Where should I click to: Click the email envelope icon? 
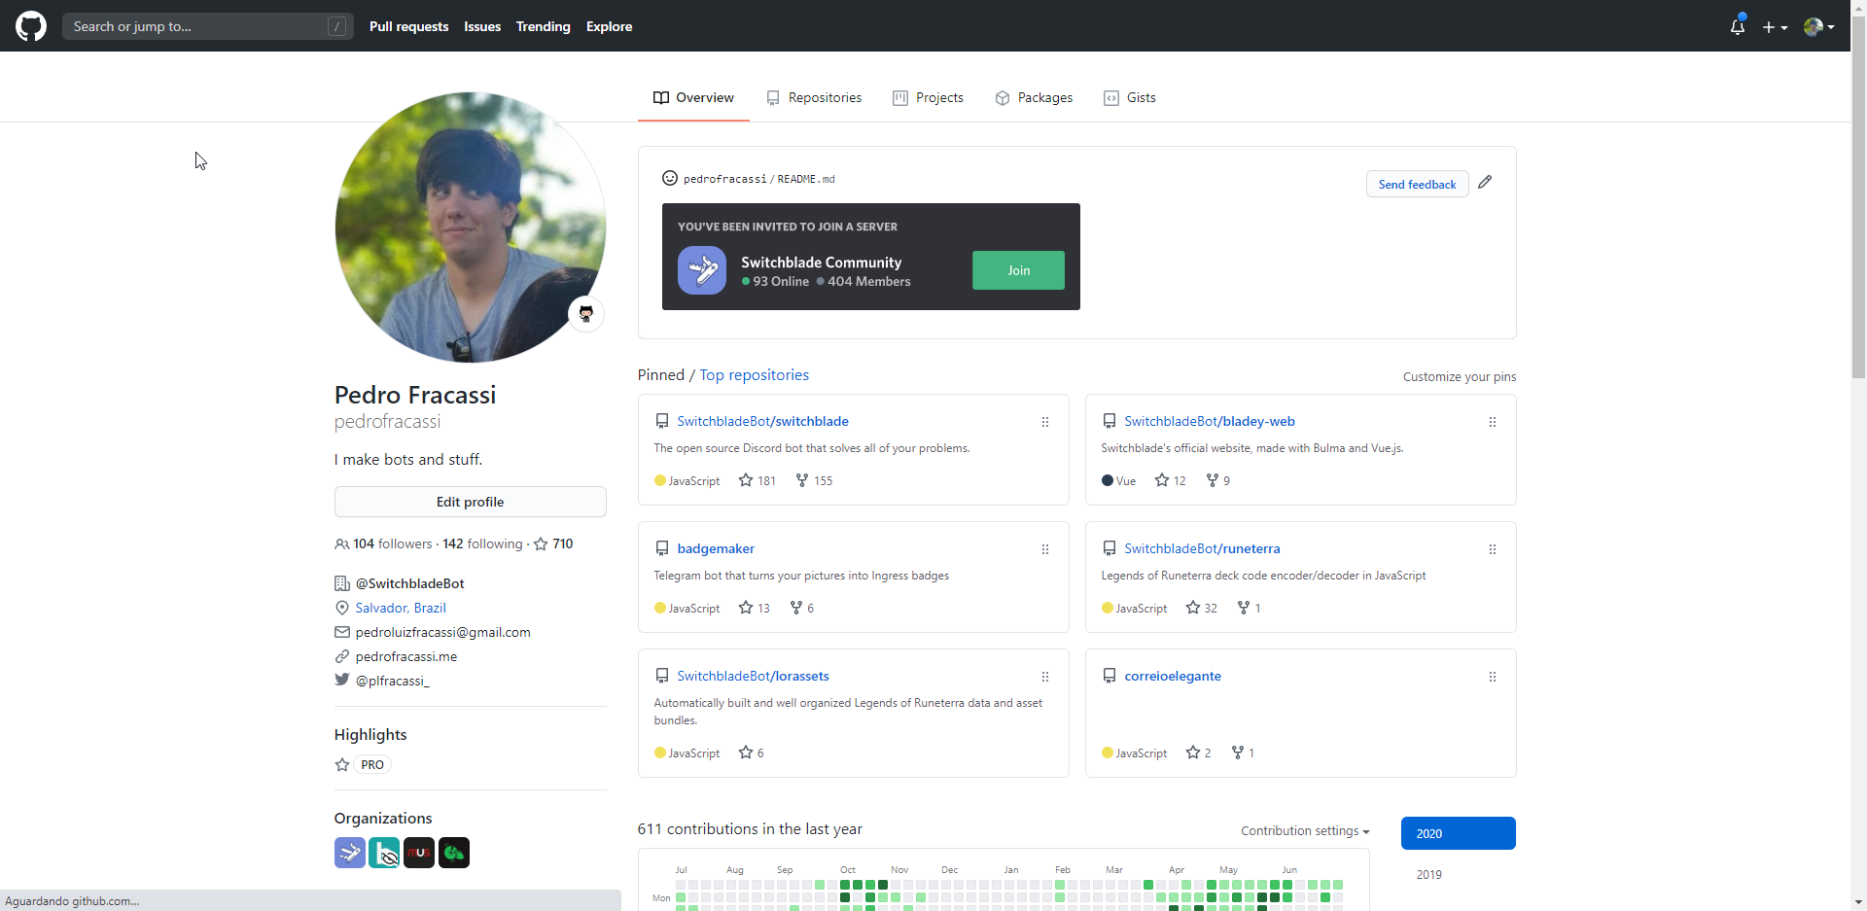point(341,632)
